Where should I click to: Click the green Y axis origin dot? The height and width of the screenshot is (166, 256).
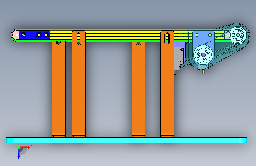pyautogui.click(x=19, y=147)
